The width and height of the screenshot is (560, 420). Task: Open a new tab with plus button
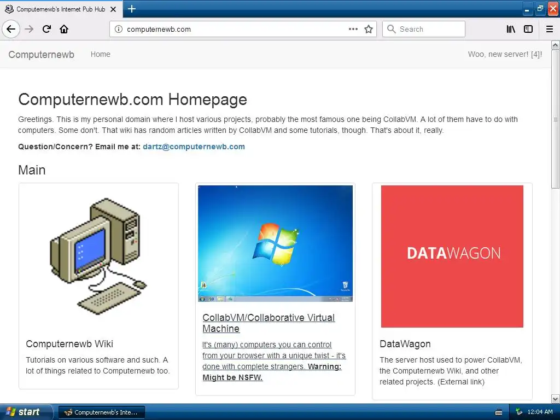pyautogui.click(x=131, y=9)
